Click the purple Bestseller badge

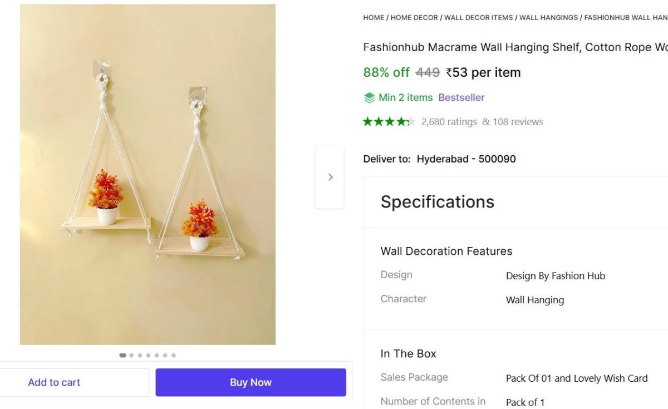[461, 98]
